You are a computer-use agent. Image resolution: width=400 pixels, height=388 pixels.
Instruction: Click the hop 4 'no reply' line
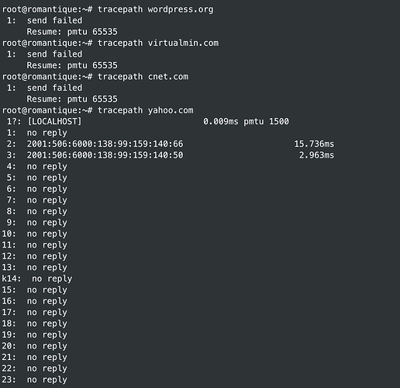(x=36, y=167)
